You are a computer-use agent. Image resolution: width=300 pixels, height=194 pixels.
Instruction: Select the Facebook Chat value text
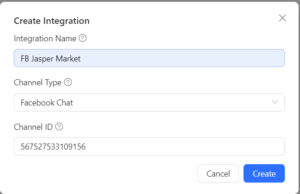(x=47, y=103)
